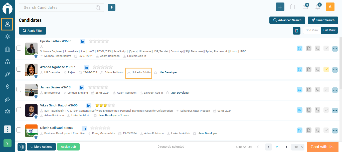Open the three-dot menu for Vikas Singh Rajput
This screenshot has width=342, height=152.
[335, 110]
